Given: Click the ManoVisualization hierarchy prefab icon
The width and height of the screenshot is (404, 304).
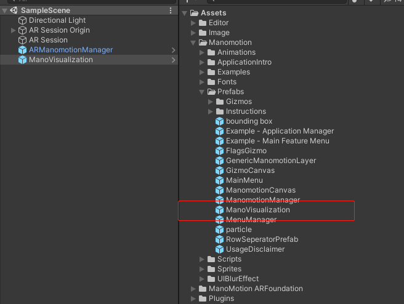Looking at the screenshot, I should [x=22, y=60].
